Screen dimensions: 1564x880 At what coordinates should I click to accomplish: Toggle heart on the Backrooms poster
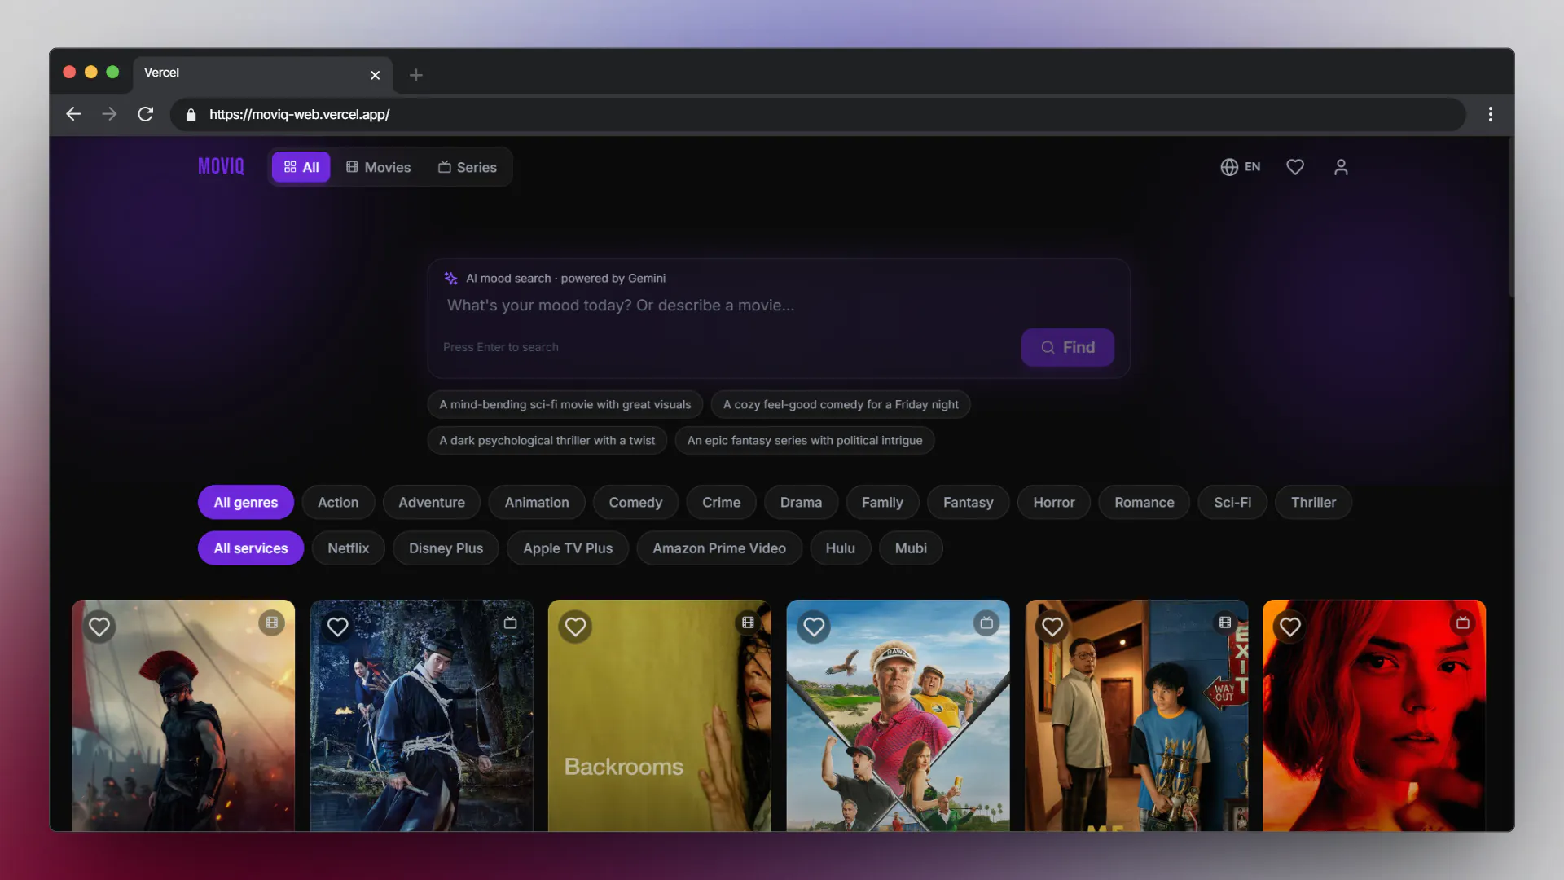(x=575, y=627)
